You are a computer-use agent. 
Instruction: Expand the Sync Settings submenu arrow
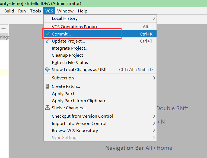tap(154, 137)
